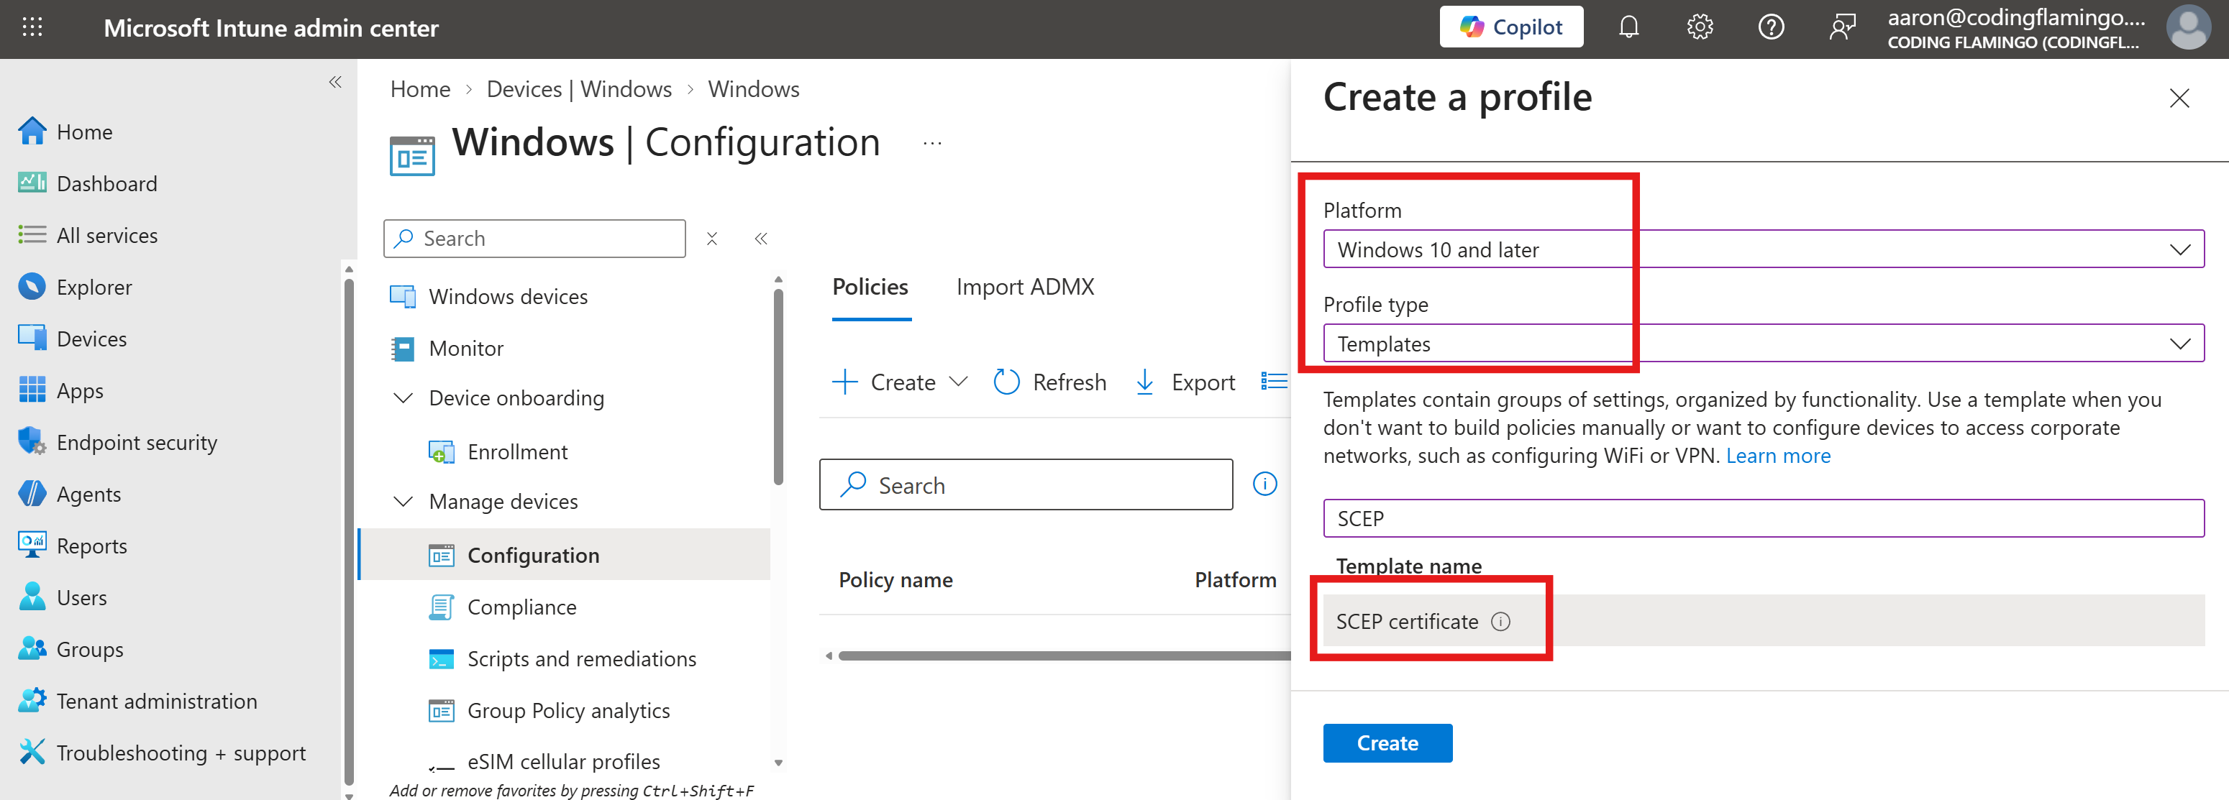Click the Home breadcrumb link

419,89
